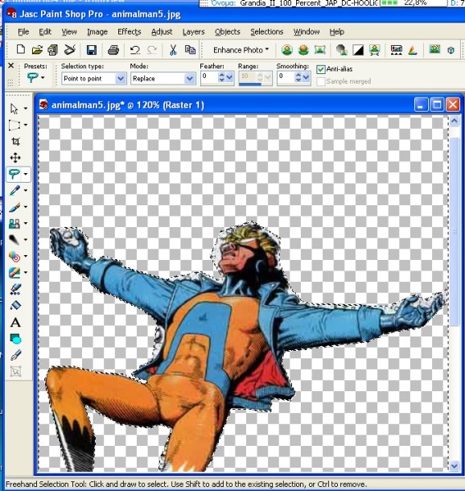
Task: Open the Enhance Photo dropdown
Action: tap(241, 50)
